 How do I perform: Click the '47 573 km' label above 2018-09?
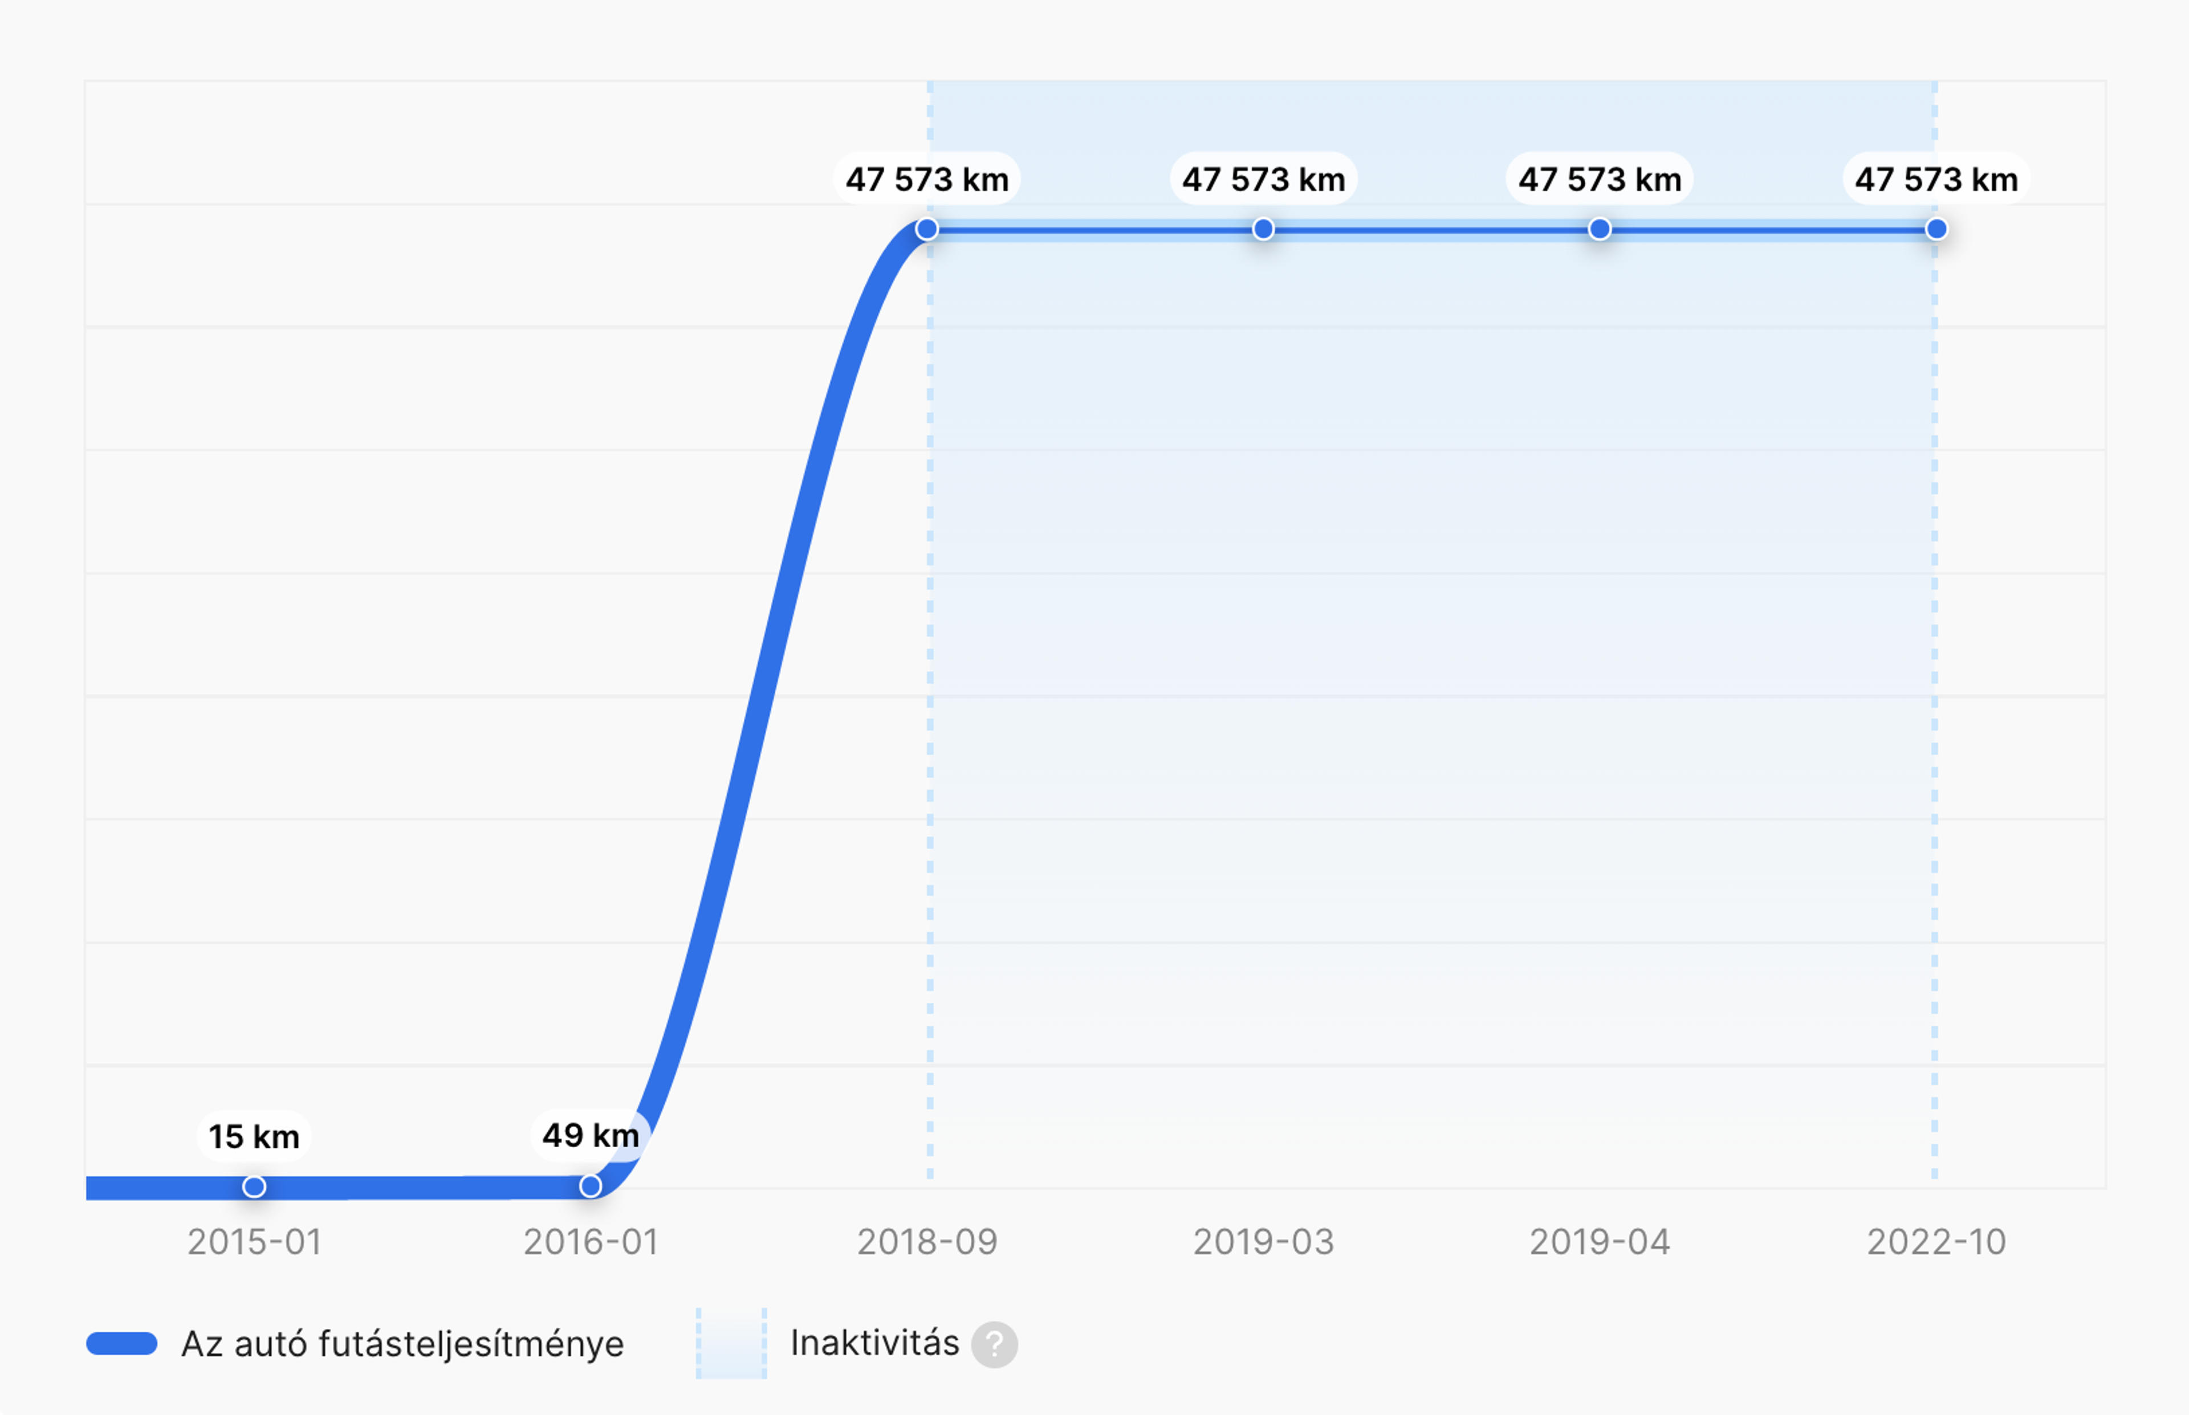927,178
